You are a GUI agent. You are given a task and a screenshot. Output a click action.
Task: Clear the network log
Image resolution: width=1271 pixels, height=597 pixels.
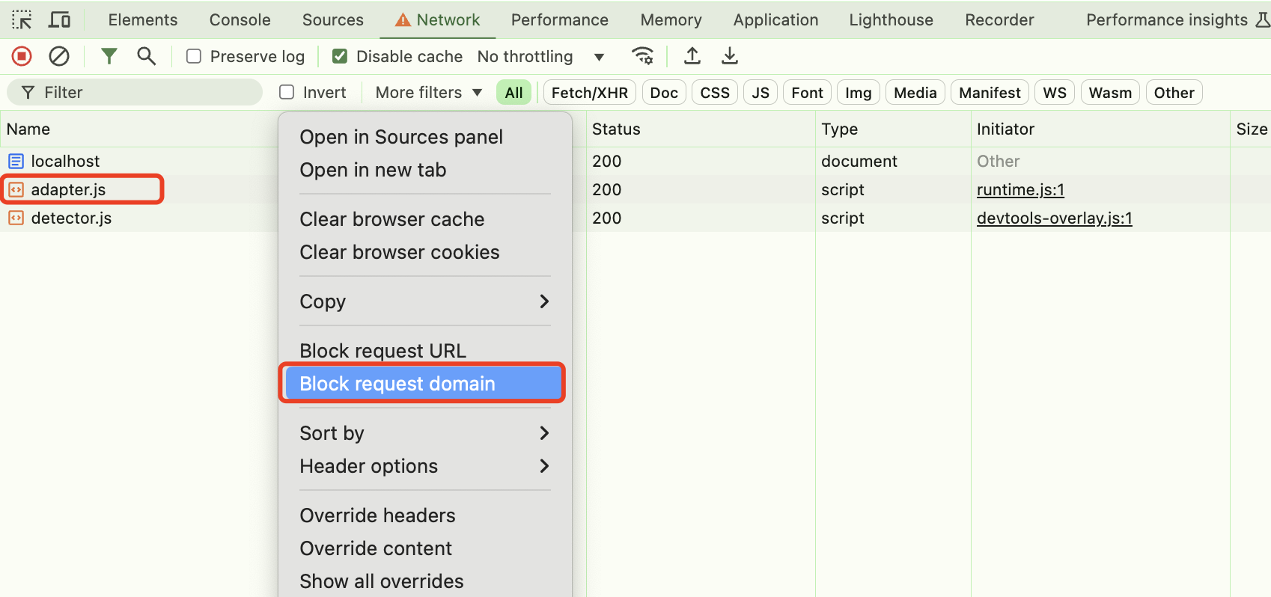[59, 56]
